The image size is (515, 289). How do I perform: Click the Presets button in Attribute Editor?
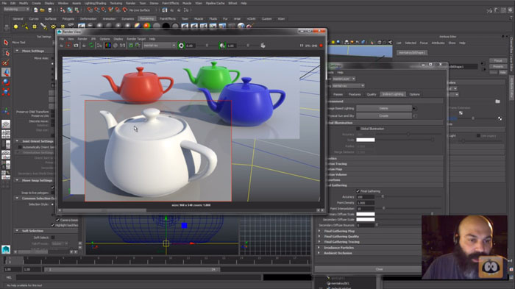[x=498, y=66]
